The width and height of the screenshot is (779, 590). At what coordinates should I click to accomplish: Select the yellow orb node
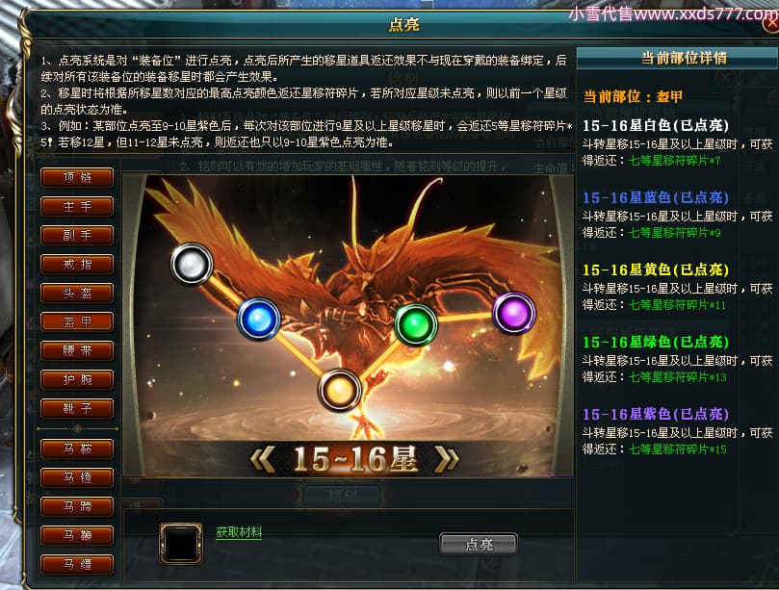[x=339, y=391]
